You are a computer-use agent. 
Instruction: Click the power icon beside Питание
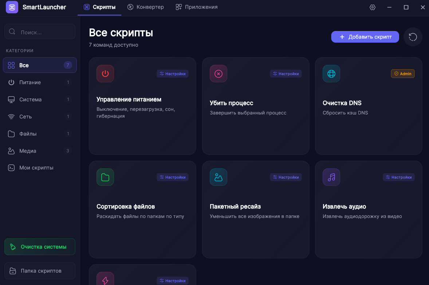[x=11, y=82]
